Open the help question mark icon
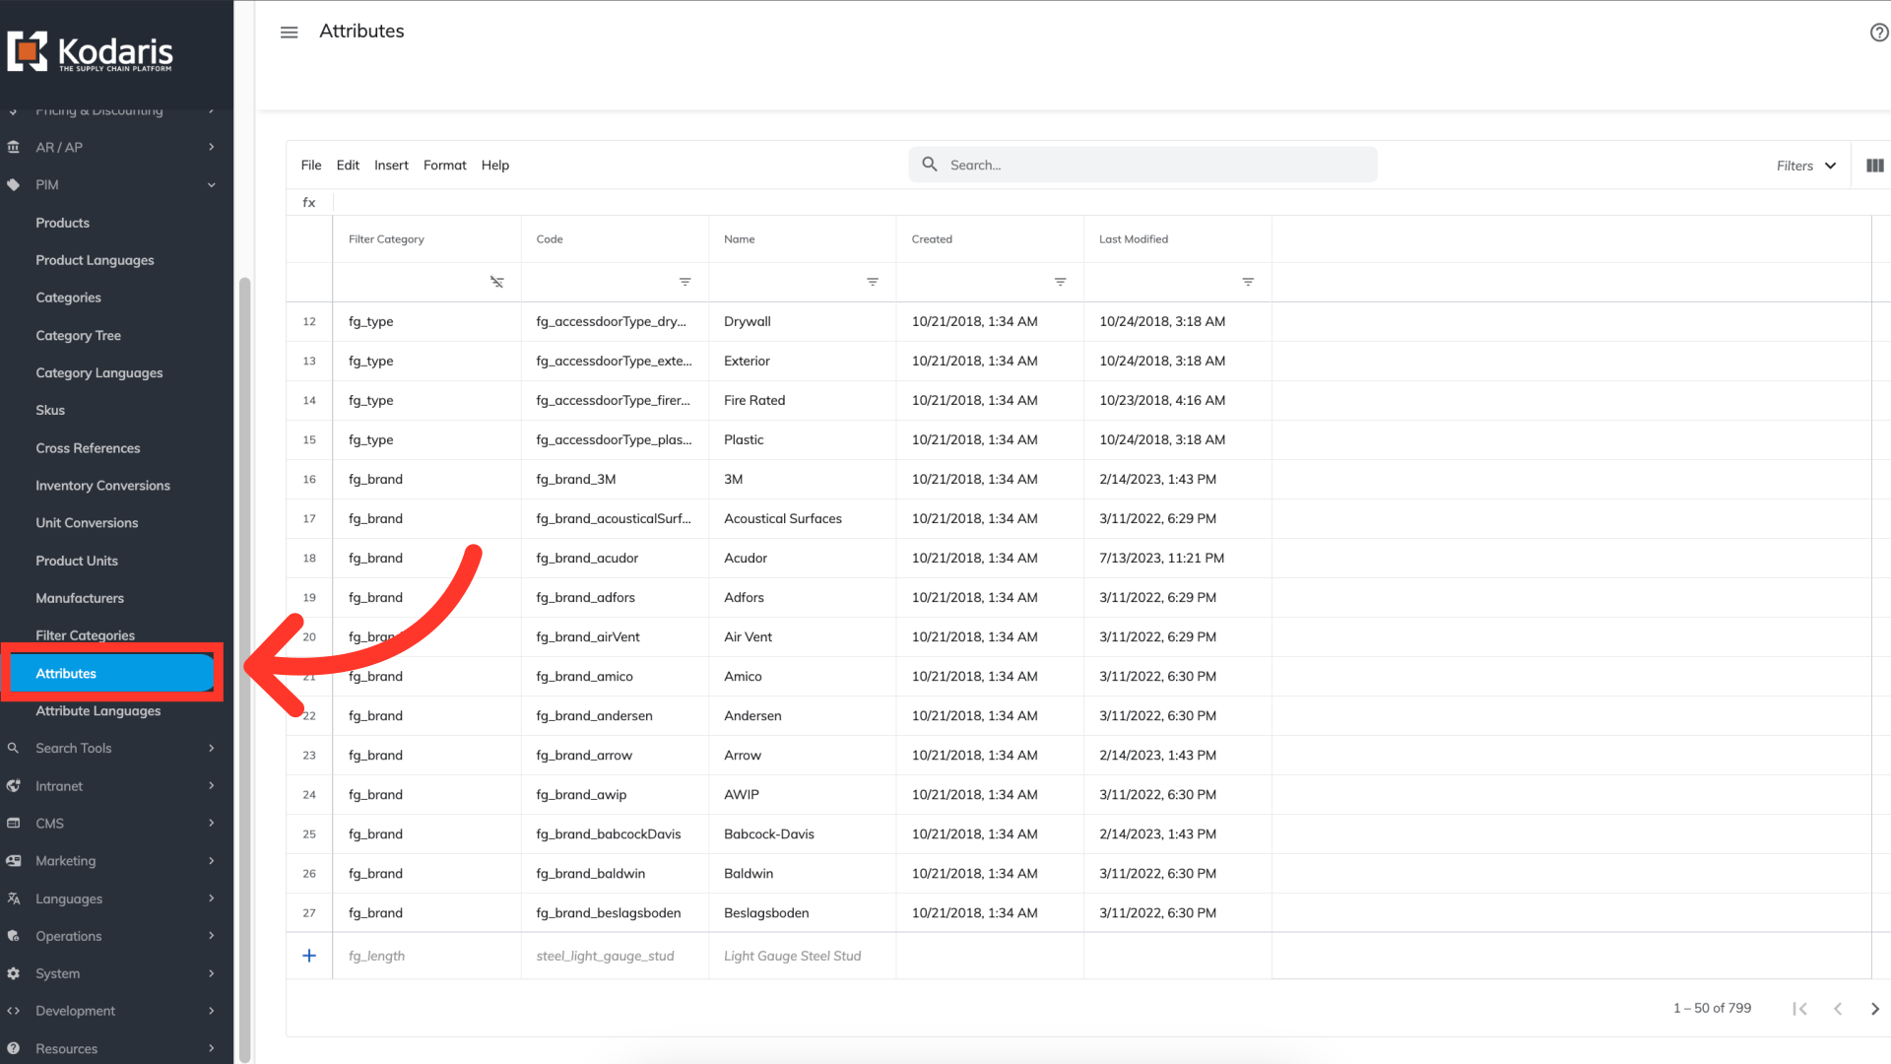The width and height of the screenshot is (1891, 1064). pyautogui.click(x=1878, y=33)
